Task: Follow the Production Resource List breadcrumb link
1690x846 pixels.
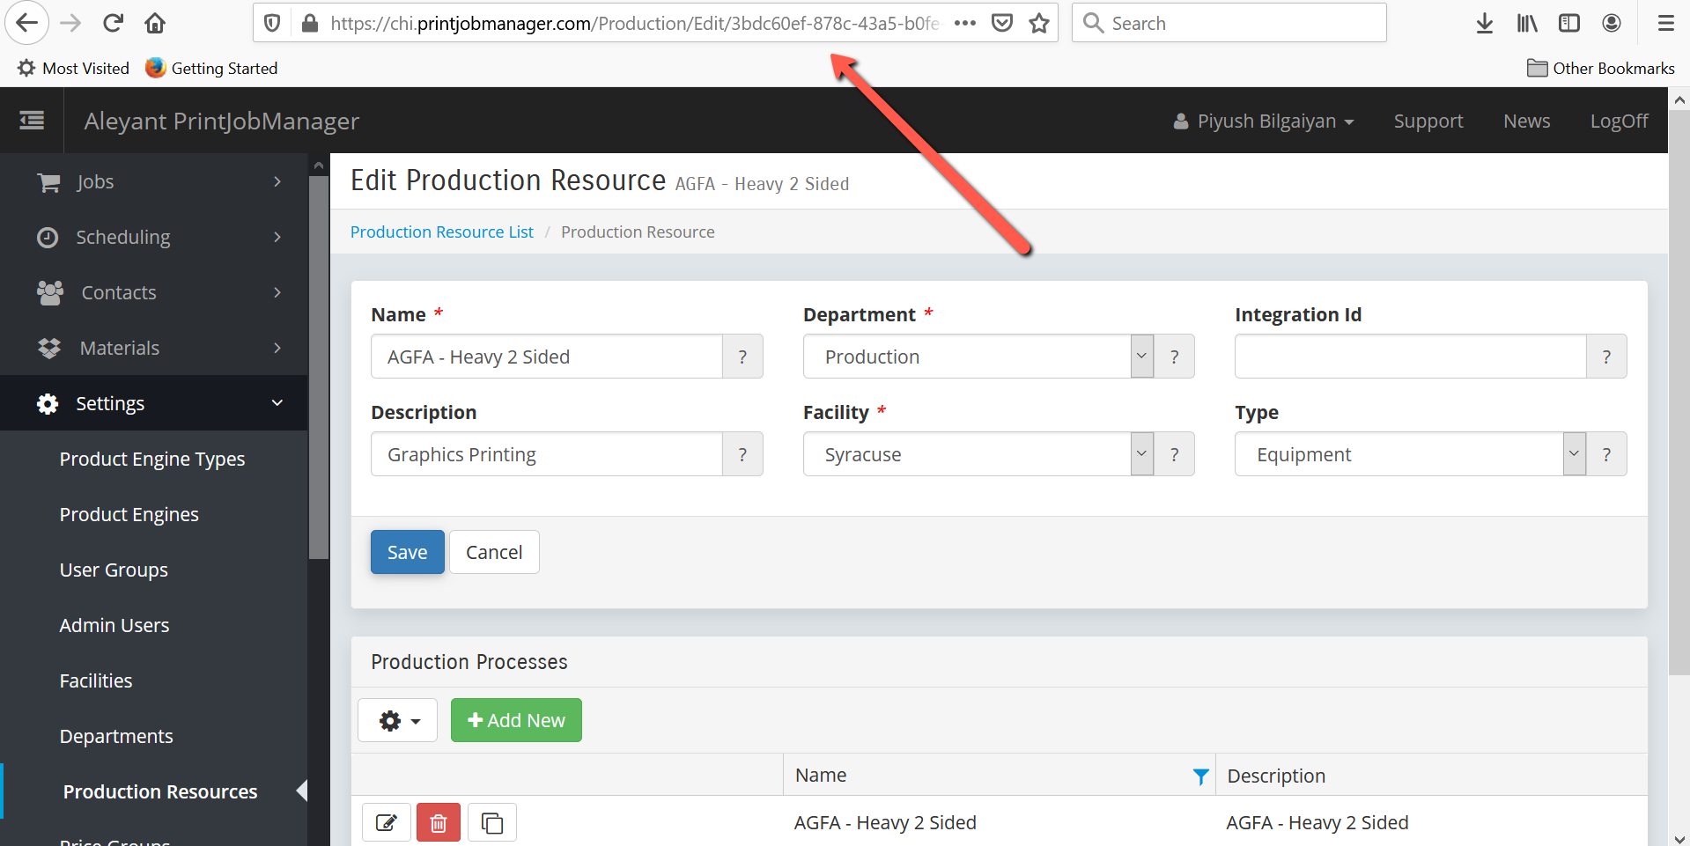Action: tap(442, 232)
